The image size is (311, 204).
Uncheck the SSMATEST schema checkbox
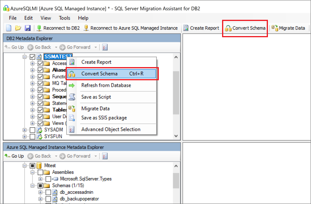point(33,57)
